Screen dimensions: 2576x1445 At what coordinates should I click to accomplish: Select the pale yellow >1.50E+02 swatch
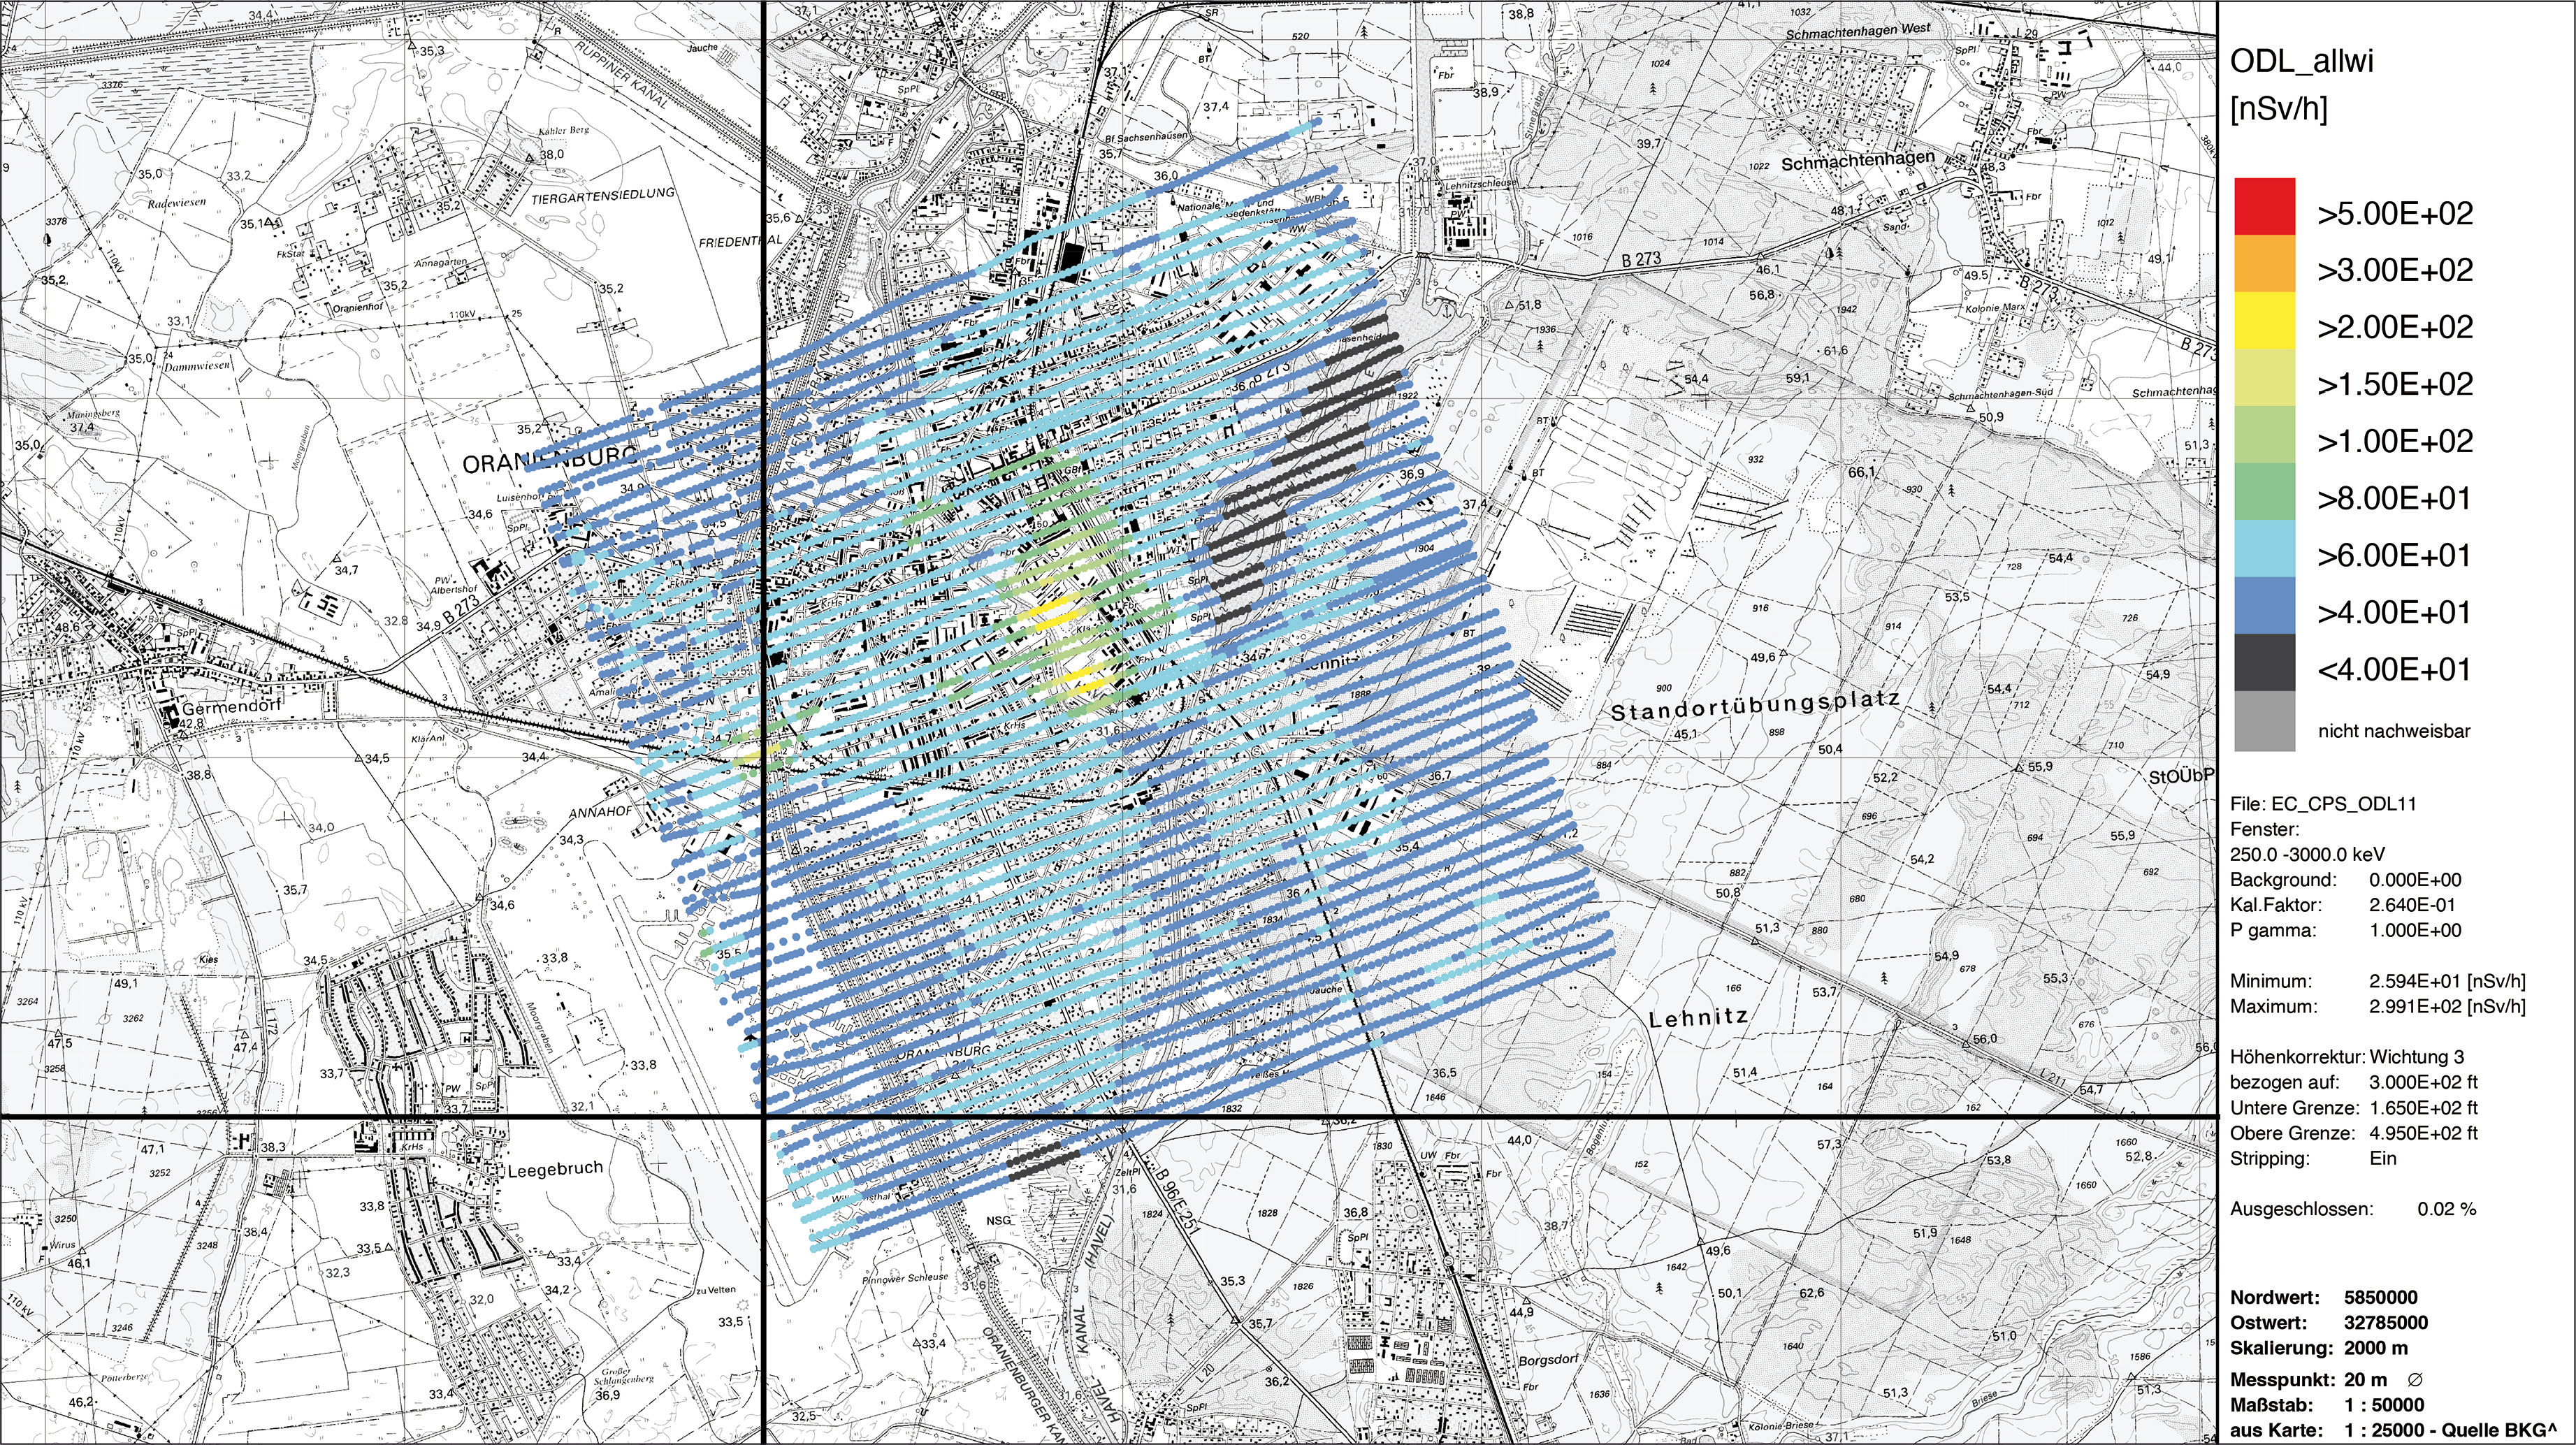tap(2265, 377)
